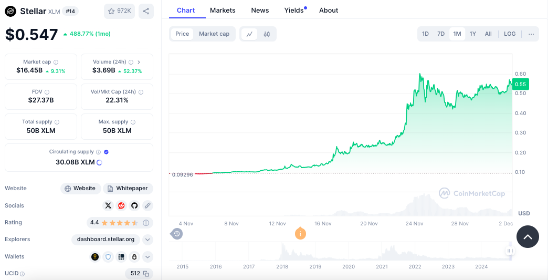Click the Rating info icon
Image resolution: width=548 pixels, height=280 pixels.
(x=146, y=222)
